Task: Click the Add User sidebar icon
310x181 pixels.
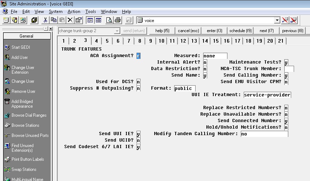Action: pos(7,57)
